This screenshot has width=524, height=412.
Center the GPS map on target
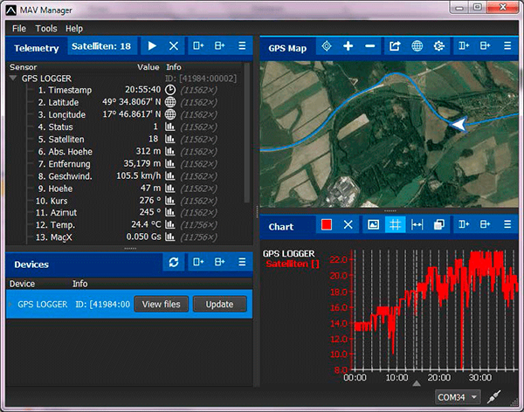(x=326, y=46)
